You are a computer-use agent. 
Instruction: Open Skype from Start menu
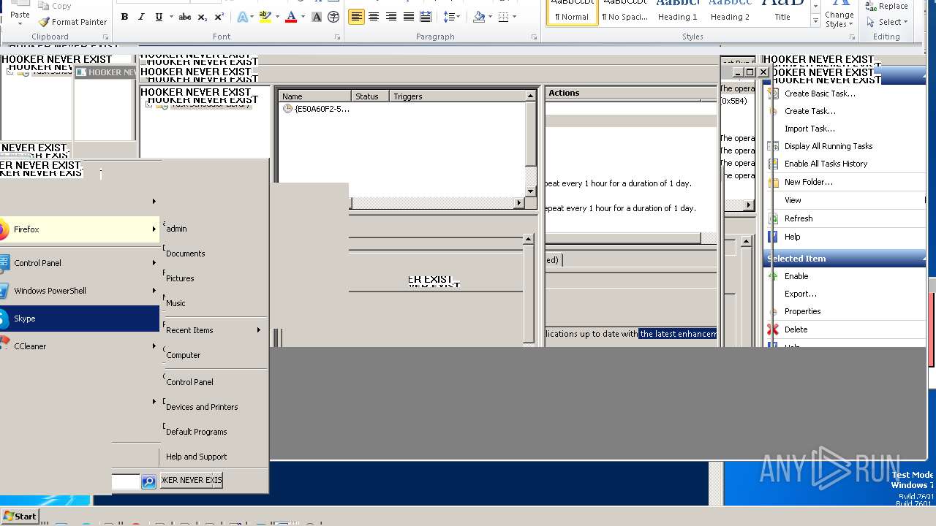tap(79, 319)
